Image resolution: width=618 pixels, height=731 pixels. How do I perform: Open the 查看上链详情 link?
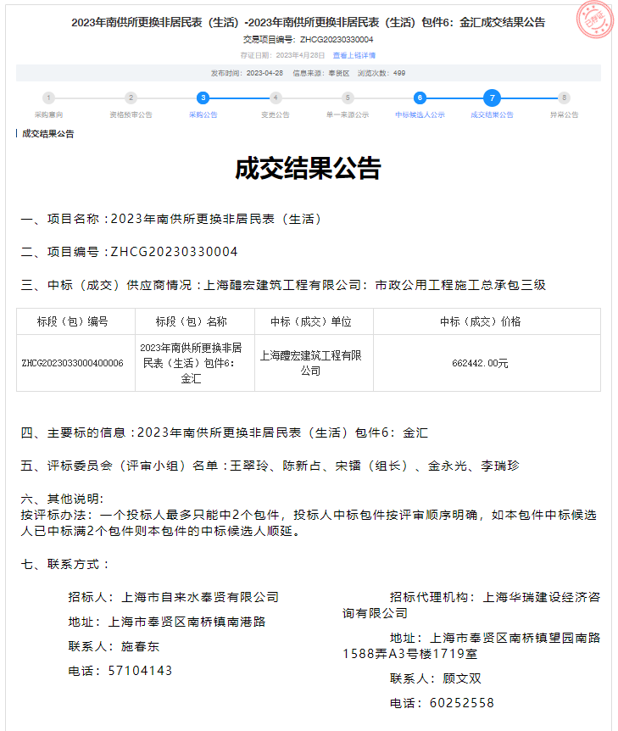tap(354, 55)
